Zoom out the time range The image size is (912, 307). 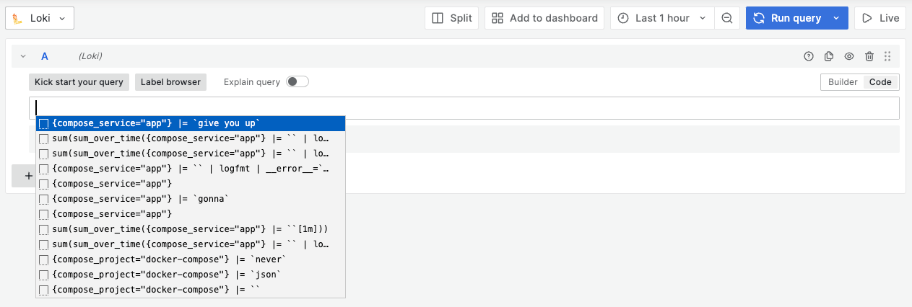pos(727,18)
